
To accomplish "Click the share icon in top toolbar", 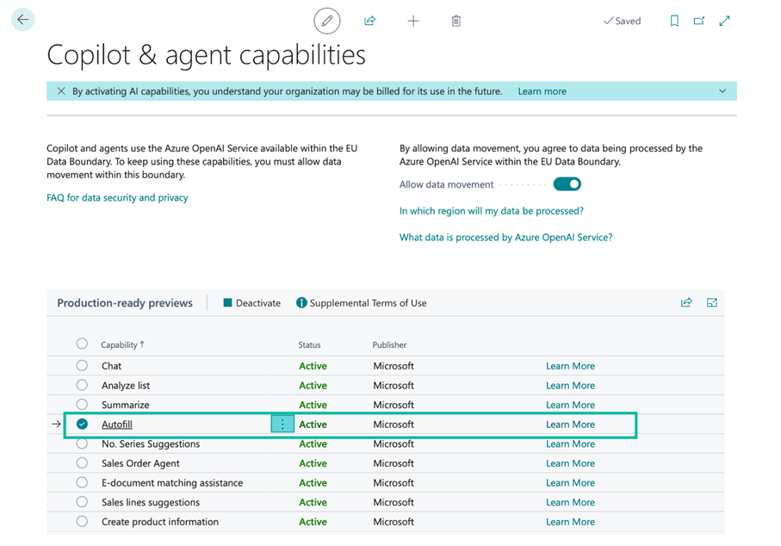I will coord(369,21).
